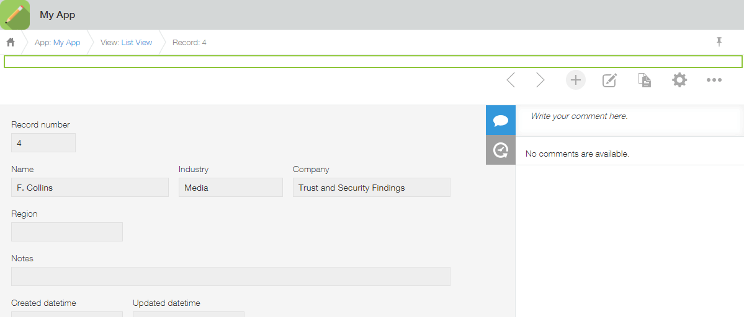Duplicate the record using copy icon

pyautogui.click(x=645, y=80)
